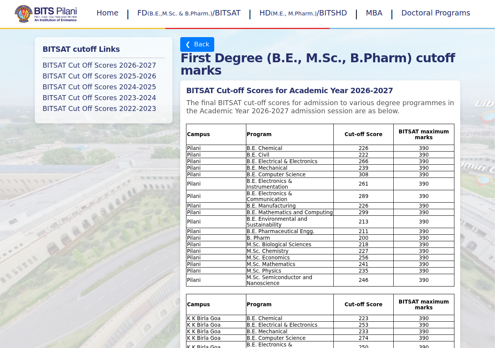
Task: Click the cut-off score '241'
Action: point(364,264)
